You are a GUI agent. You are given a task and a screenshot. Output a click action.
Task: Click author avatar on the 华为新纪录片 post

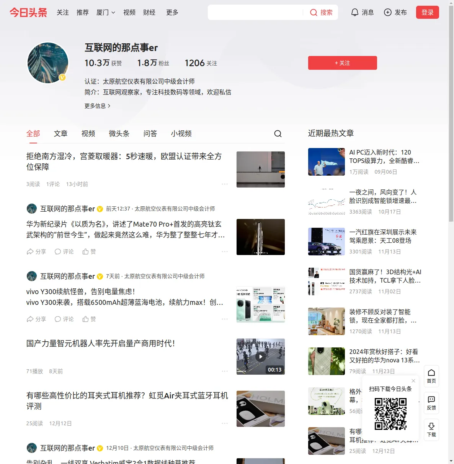[x=31, y=209]
